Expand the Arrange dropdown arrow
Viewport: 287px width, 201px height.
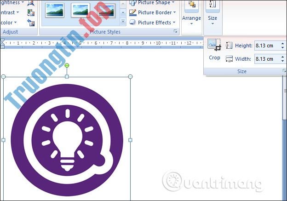point(191,23)
